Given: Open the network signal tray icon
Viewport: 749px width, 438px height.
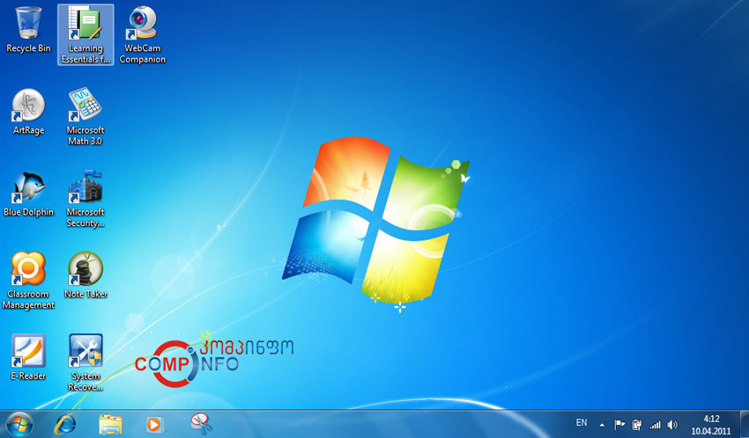Looking at the screenshot, I should pyautogui.click(x=655, y=425).
